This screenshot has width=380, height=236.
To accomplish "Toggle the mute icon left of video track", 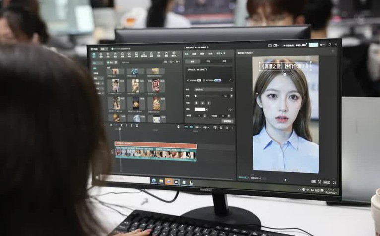I will click(x=113, y=152).
